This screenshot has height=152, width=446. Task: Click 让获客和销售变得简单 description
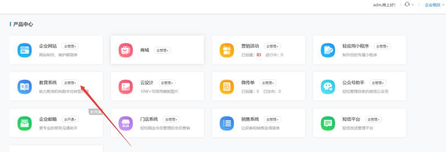pyautogui.click(x=260, y=128)
